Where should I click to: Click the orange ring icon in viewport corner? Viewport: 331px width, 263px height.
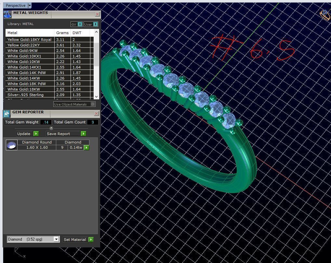[x=325, y=15]
